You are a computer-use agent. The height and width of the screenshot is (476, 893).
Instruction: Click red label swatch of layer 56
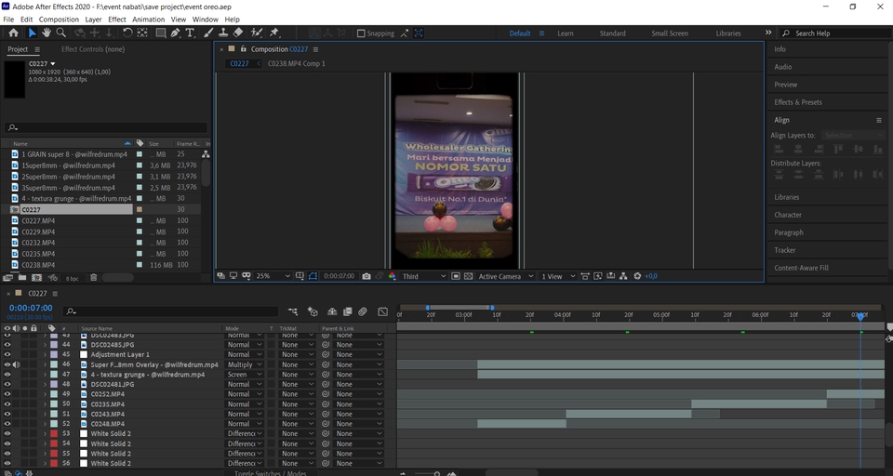coord(54,464)
